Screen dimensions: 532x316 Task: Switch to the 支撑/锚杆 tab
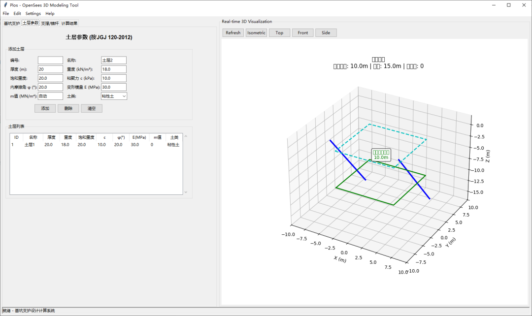(x=50, y=24)
